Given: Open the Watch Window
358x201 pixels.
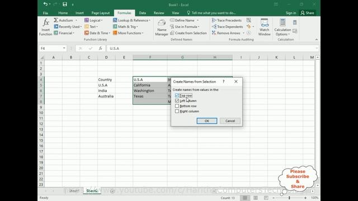Looking at the screenshot, I should tap(265, 27).
